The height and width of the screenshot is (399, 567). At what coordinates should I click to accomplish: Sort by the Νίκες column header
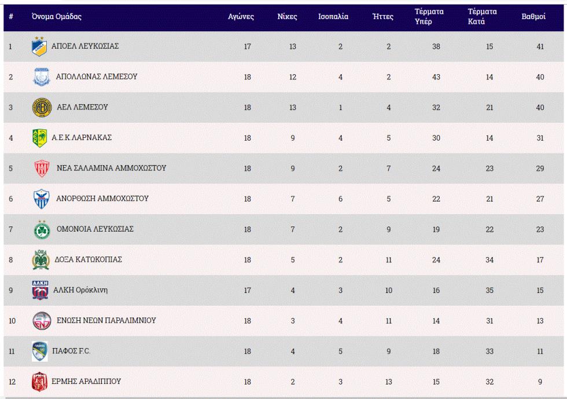coord(287,17)
